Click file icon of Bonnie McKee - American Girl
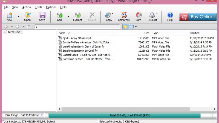Viewport: 219px width, 123px height. coord(60,42)
